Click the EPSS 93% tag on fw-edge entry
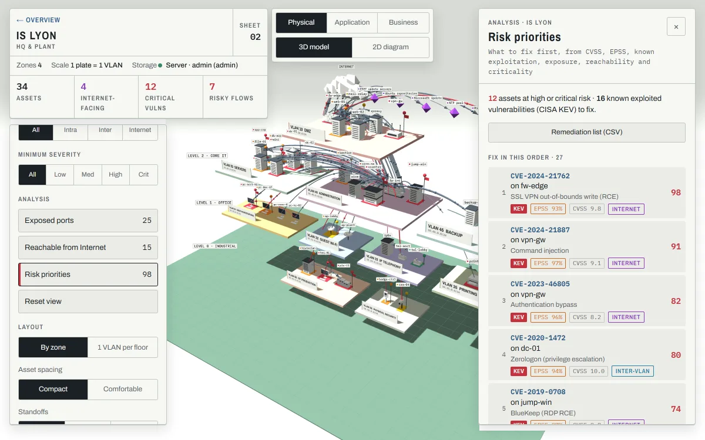Image resolution: width=705 pixels, height=440 pixels. pos(548,209)
